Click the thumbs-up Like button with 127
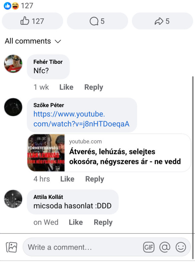The image size is (195, 266). tap(32, 21)
